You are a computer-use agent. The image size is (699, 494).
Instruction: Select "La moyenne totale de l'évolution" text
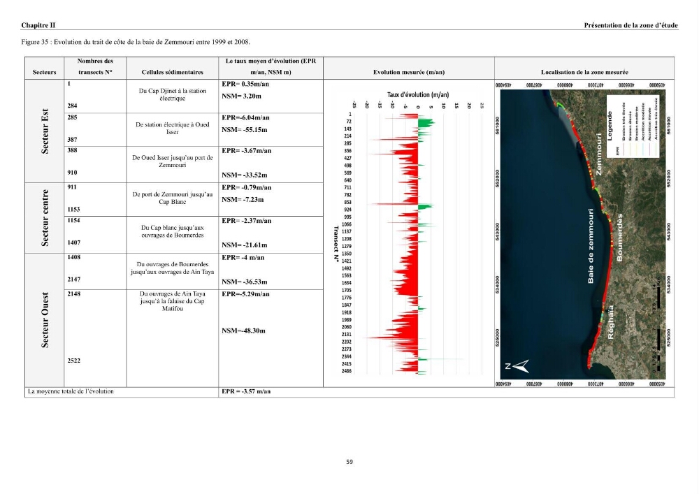71,391
